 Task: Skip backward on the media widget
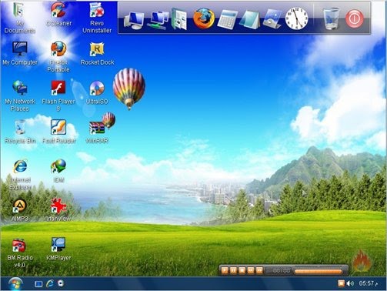point(251,270)
